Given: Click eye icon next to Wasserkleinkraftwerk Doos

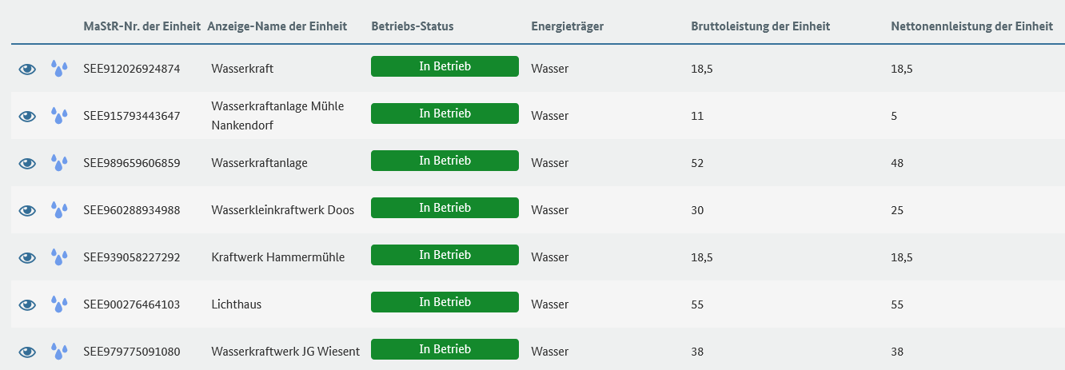Looking at the screenshot, I should click(x=28, y=210).
